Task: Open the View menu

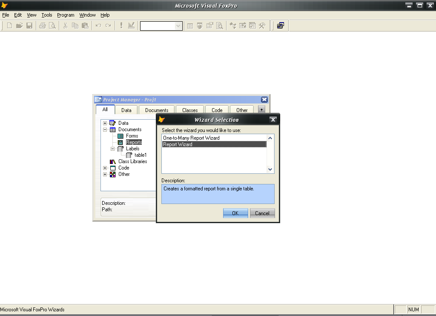Action: (32, 15)
